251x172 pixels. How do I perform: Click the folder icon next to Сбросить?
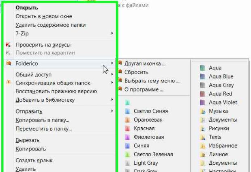pyautogui.click(x=120, y=71)
